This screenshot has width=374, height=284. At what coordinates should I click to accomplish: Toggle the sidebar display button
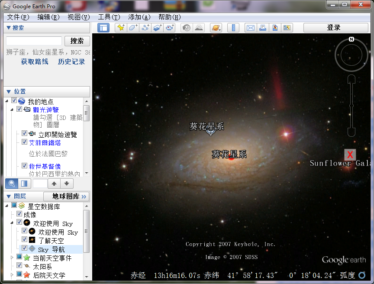coord(103,28)
